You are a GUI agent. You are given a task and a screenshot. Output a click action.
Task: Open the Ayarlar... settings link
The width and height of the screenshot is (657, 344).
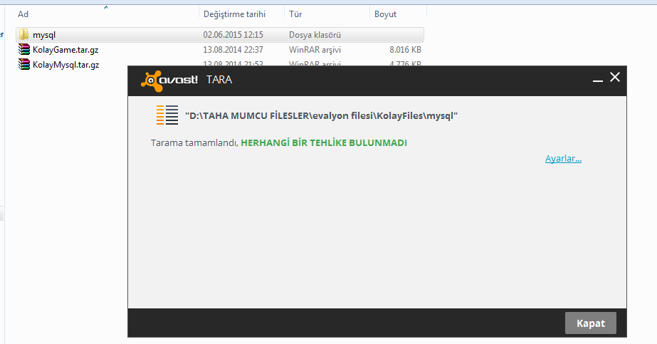pyautogui.click(x=563, y=158)
